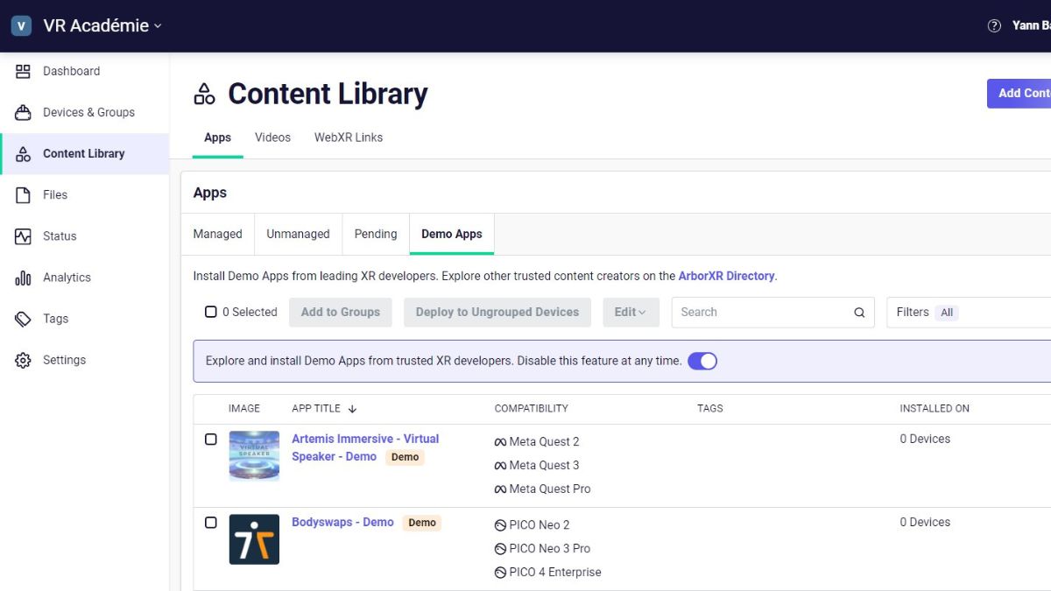
Task: Click Deploy to Ungrouped Devices button
Action: tap(497, 312)
